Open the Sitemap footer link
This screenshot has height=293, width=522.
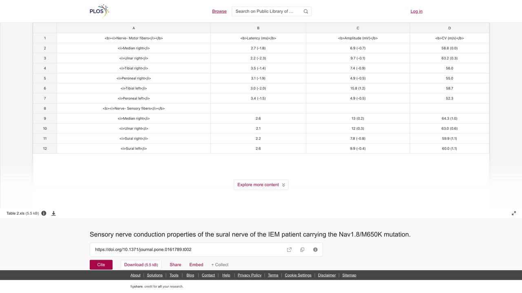[x=349, y=275]
